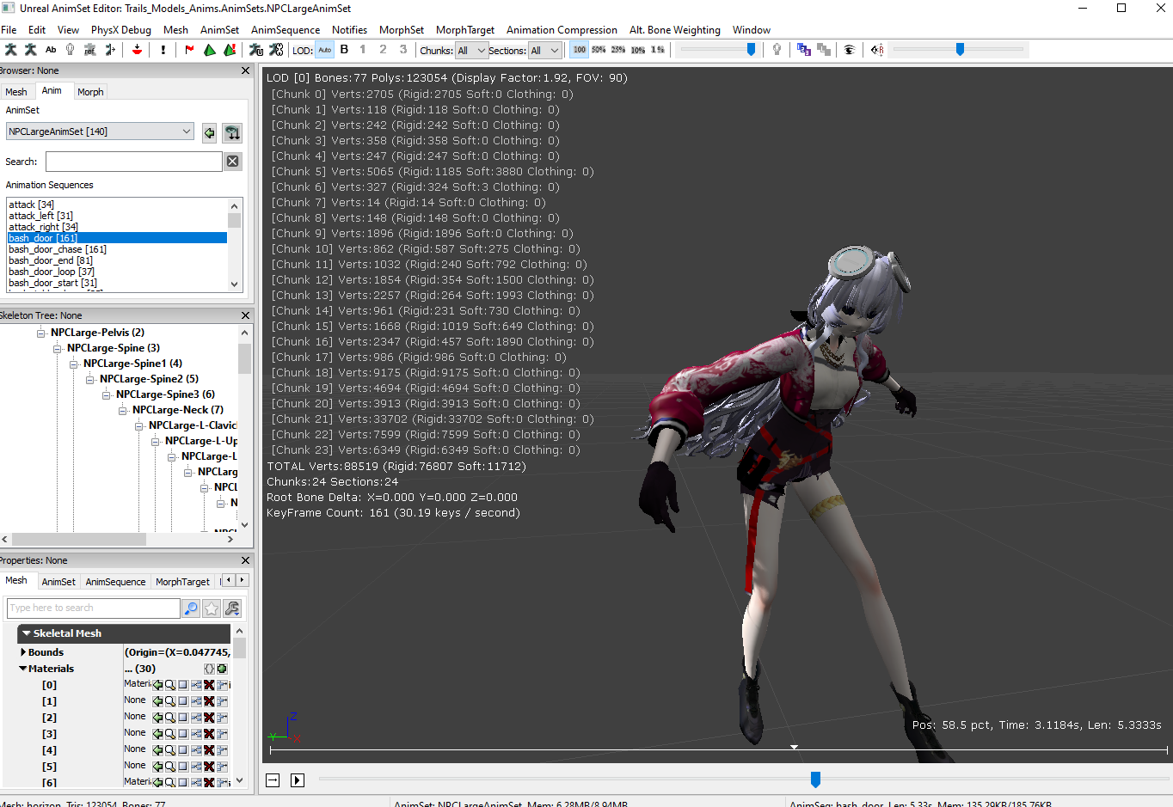Open the AnimSequence menu

point(286,30)
